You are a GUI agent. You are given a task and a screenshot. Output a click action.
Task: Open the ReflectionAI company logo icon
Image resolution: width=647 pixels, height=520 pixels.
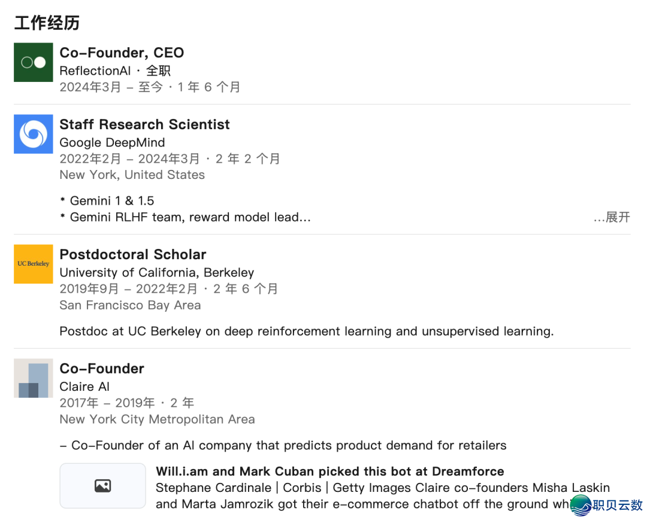(x=34, y=62)
